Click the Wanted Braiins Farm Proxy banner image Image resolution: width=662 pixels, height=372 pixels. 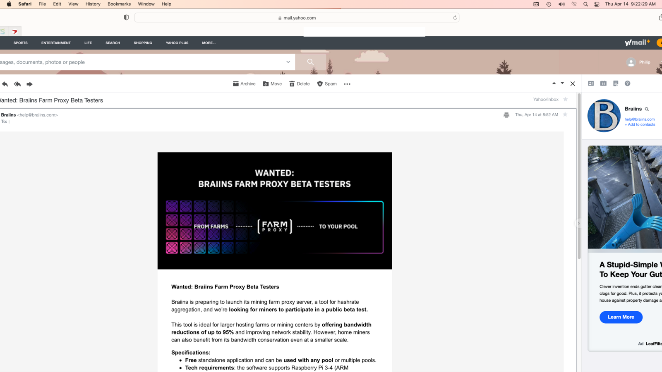(x=275, y=211)
